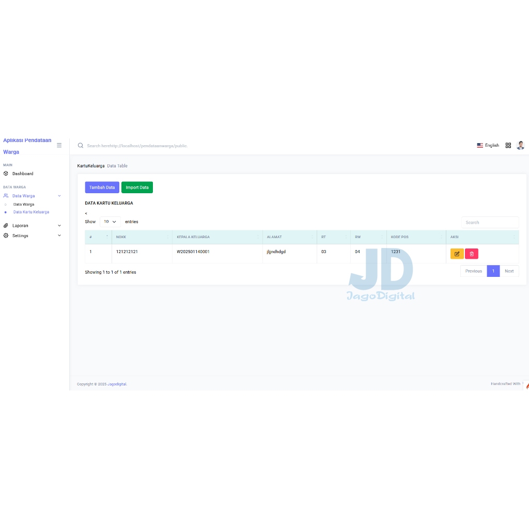Click the Aplikasi Pendataan Warga logo title
Screen dimensions: 529x529
click(27, 146)
